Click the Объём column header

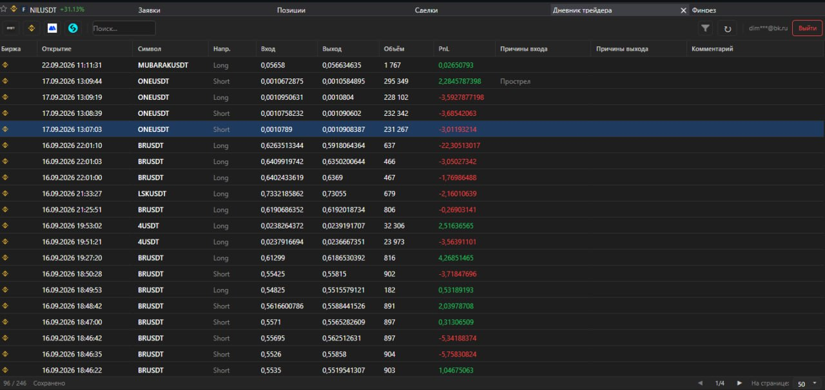[x=394, y=49]
